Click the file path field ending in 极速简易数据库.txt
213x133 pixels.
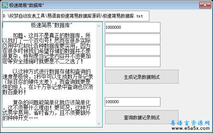pos(76,16)
